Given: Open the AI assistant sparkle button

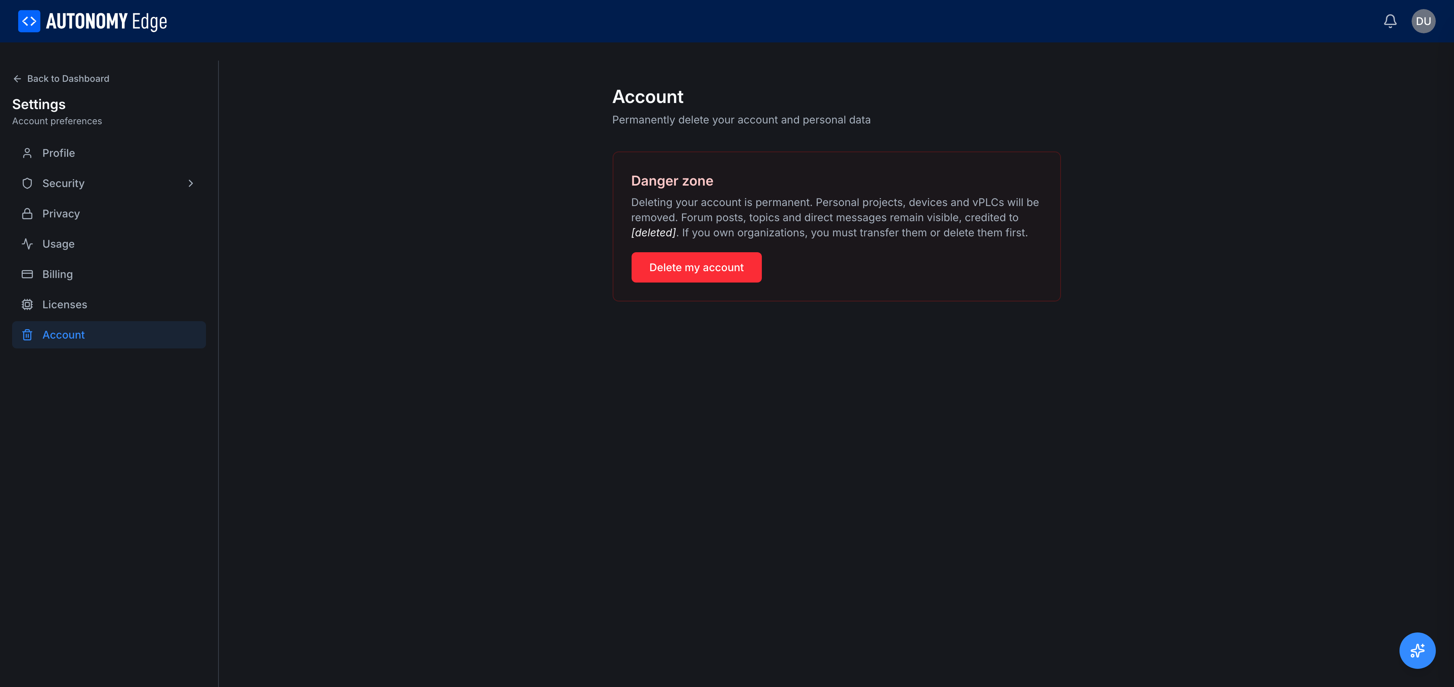Looking at the screenshot, I should 1417,650.
